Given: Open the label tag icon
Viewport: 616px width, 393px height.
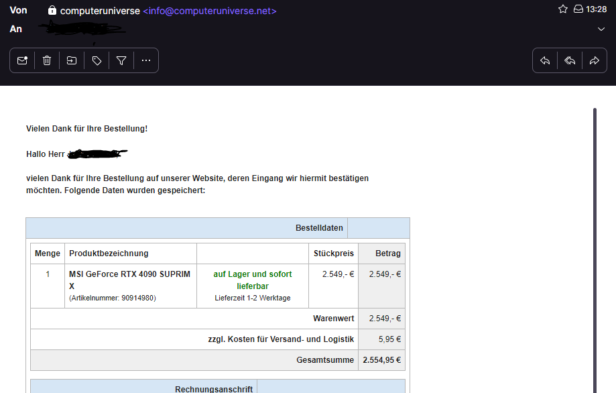Looking at the screenshot, I should [97, 60].
